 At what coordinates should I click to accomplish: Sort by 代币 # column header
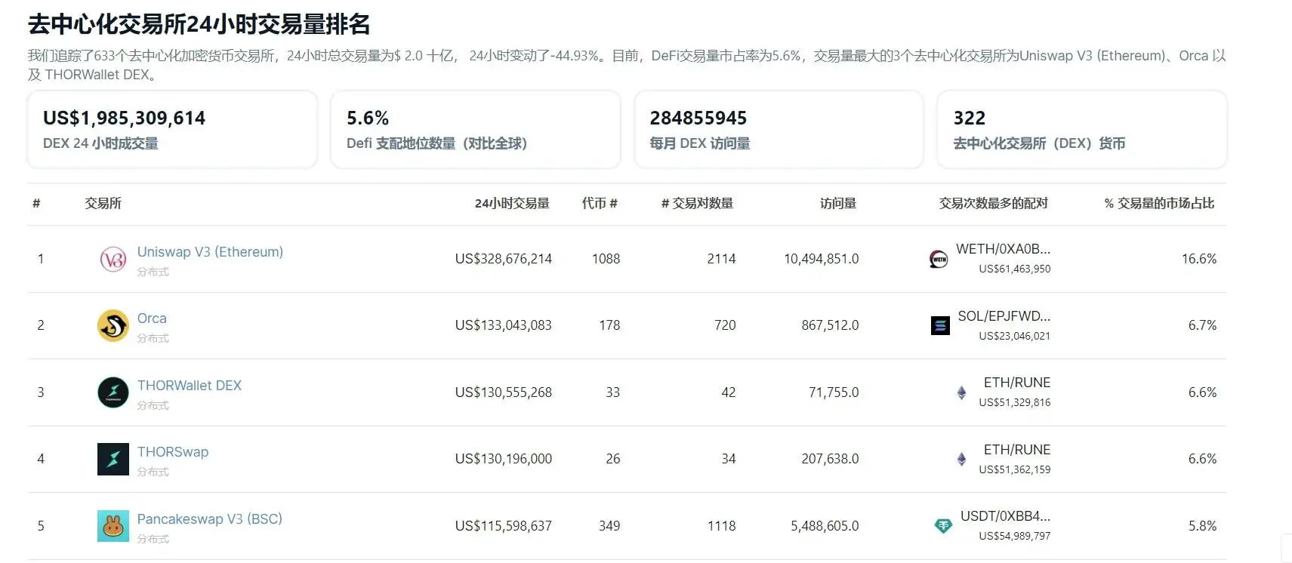point(600,204)
